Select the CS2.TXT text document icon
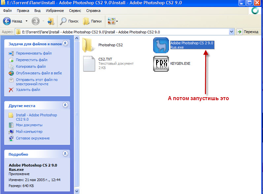This screenshot has width=263, height=194. [89, 64]
